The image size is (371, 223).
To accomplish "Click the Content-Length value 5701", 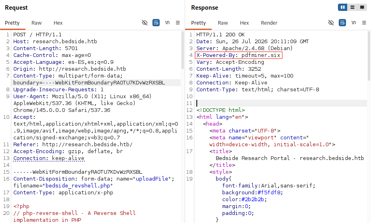I will coord(71,48).
